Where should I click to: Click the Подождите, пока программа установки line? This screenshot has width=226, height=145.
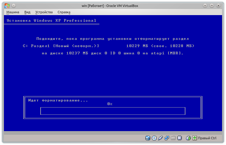click(x=113, y=39)
